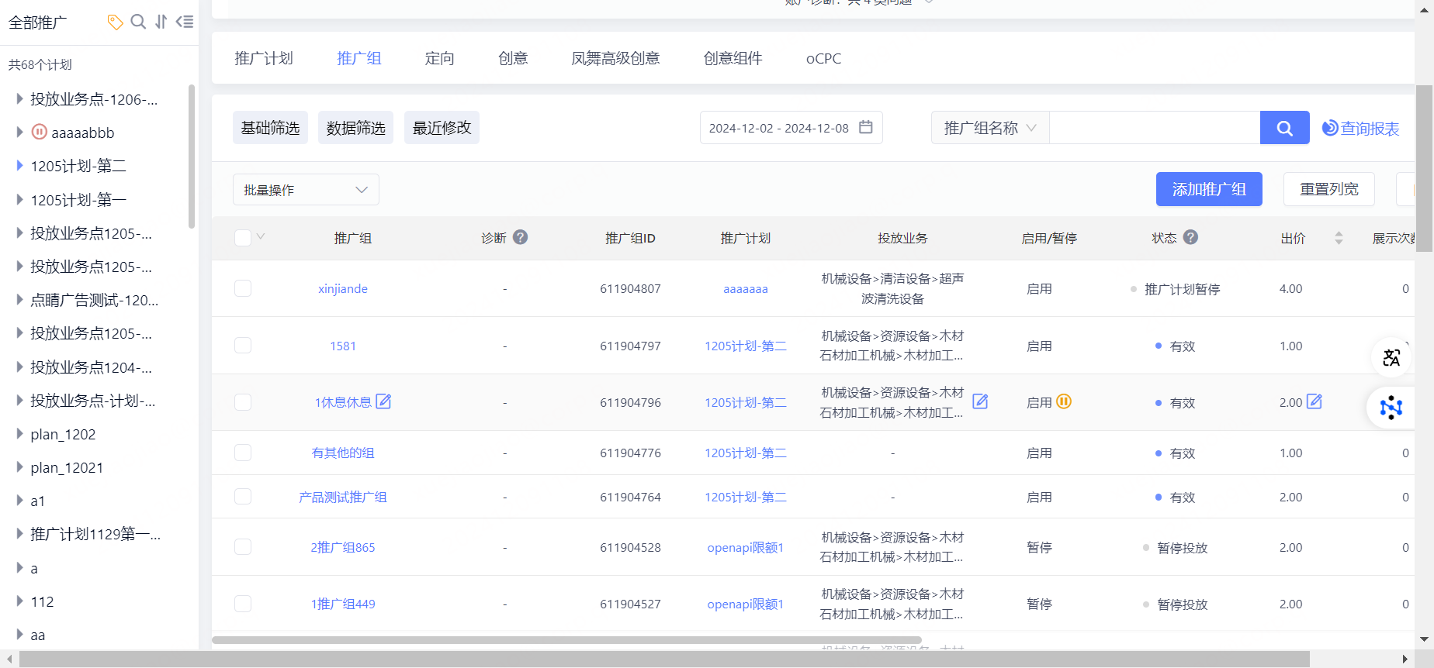Click the 基础筛选 filter button
This screenshot has width=1434, height=668.
(x=270, y=128)
